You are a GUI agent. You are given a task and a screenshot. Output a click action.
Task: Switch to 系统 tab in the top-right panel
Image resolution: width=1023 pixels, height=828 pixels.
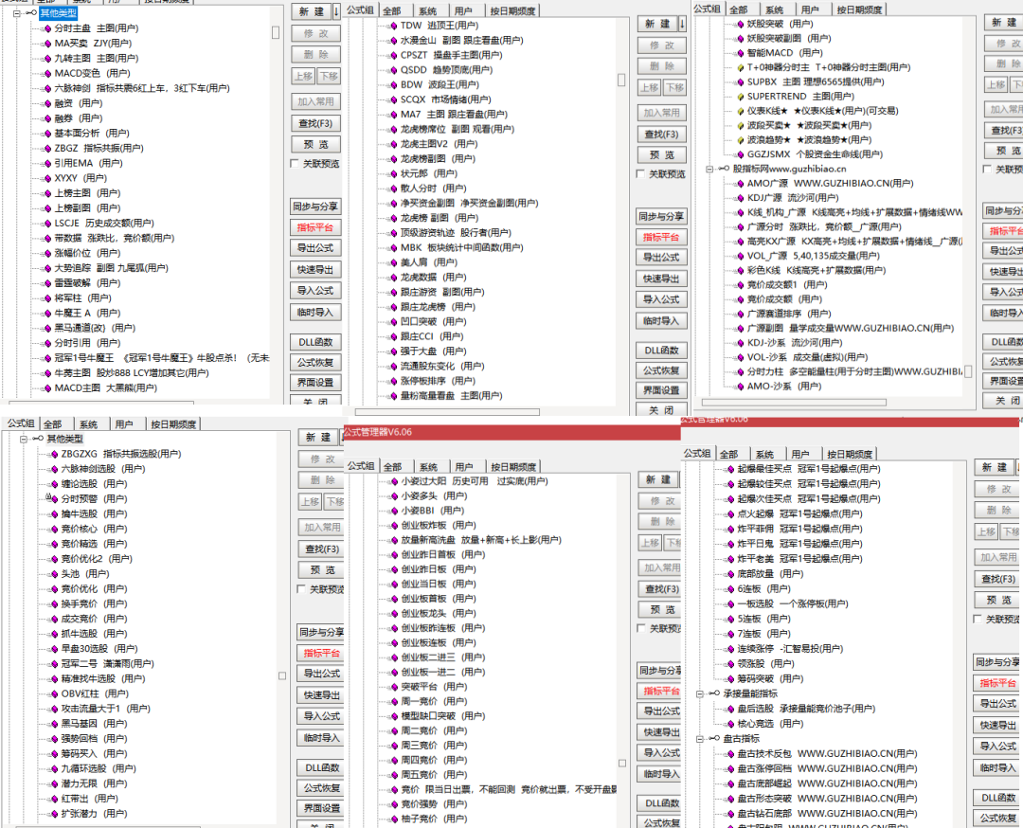coord(775,9)
